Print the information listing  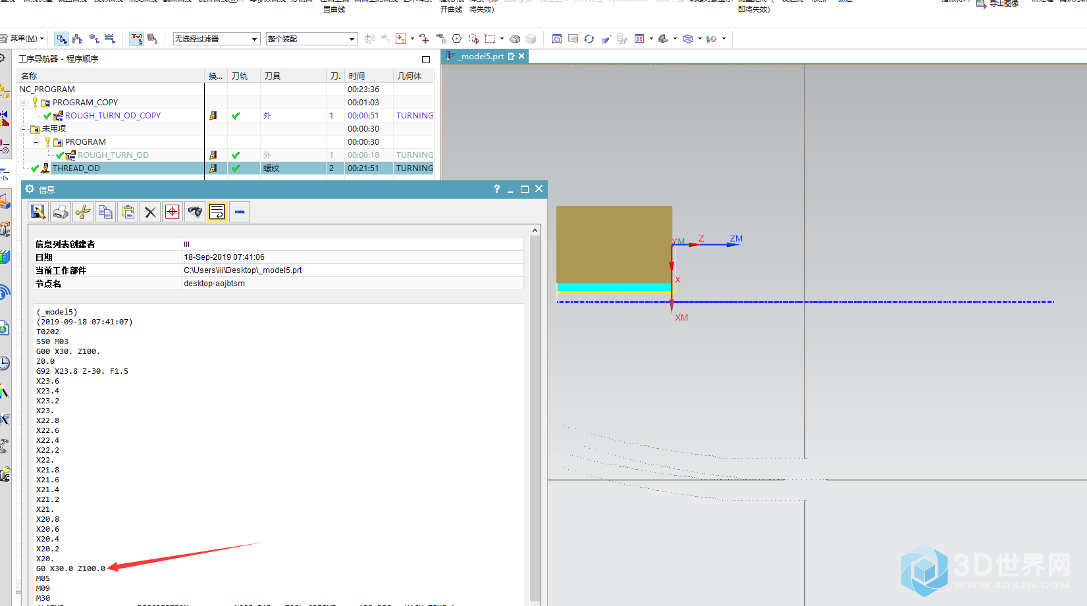61,212
